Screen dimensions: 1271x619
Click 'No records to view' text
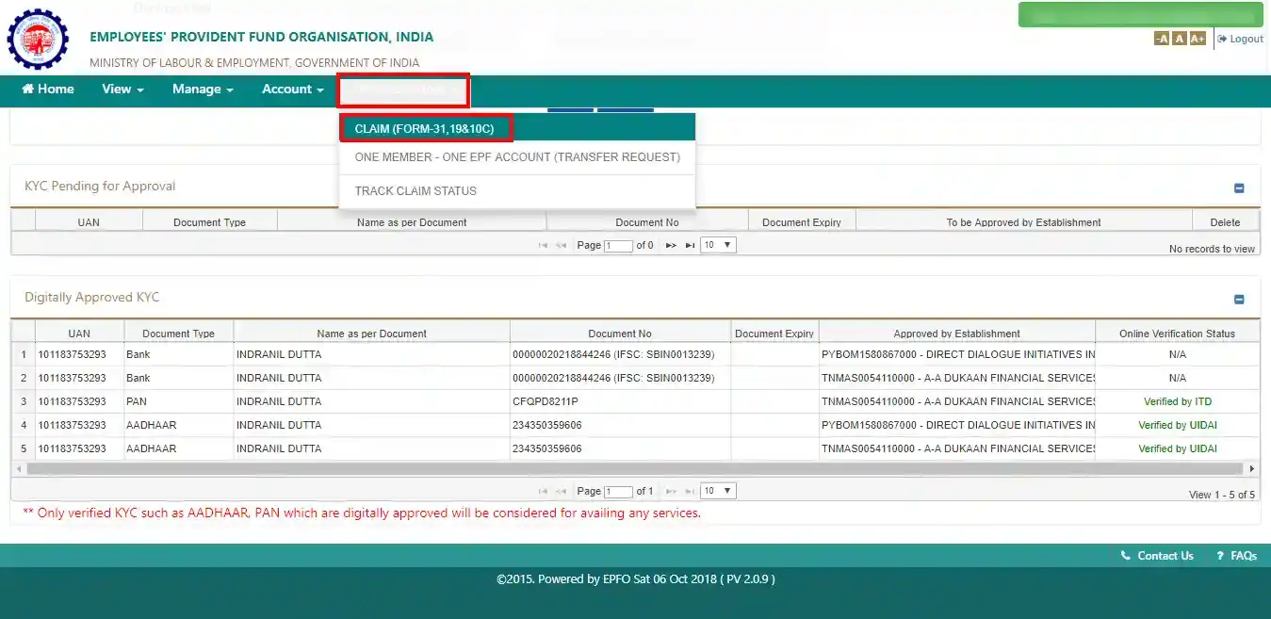tap(1212, 249)
